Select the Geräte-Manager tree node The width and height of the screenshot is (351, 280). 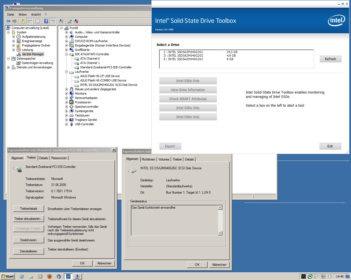point(33,54)
